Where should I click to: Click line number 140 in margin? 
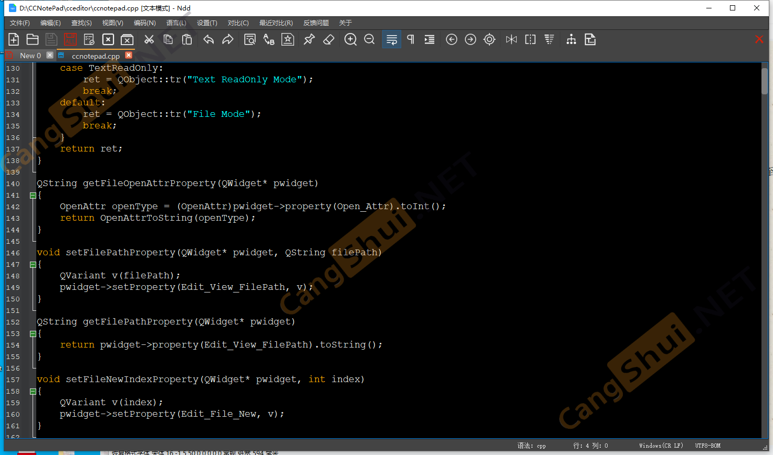pos(13,184)
